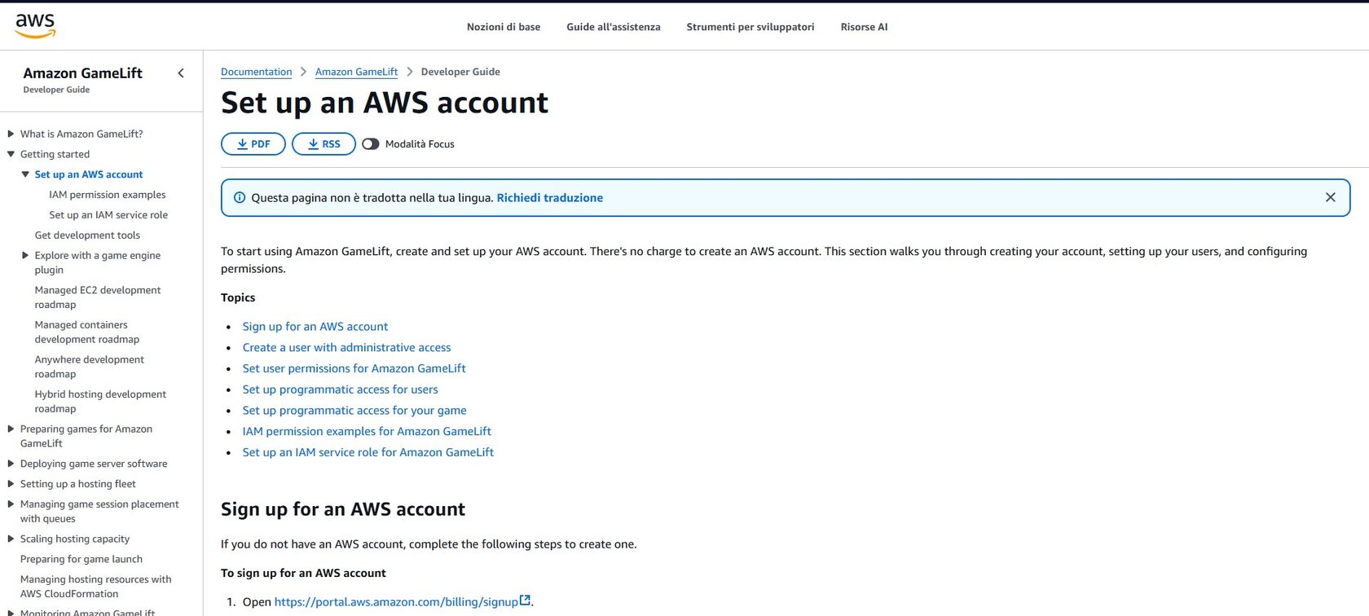1369x616 pixels.
Task: Click 'Richiedi traduzione' link
Action: (x=550, y=198)
